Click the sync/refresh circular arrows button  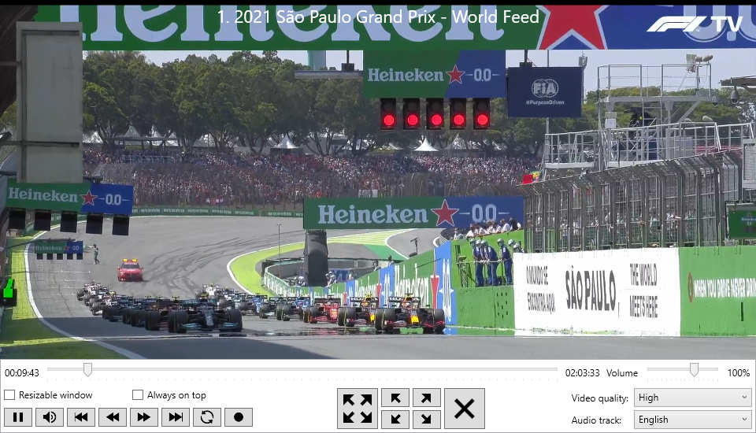tap(207, 417)
